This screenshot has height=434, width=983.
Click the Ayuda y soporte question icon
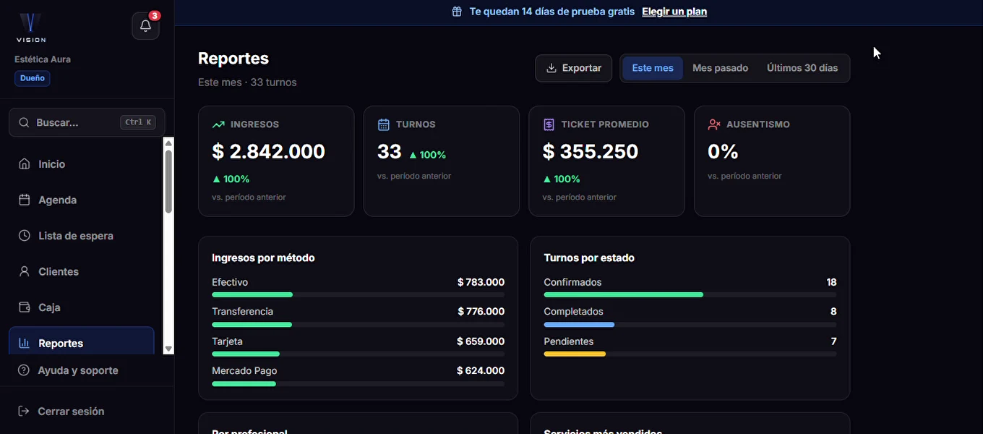(x=24, y=370)
